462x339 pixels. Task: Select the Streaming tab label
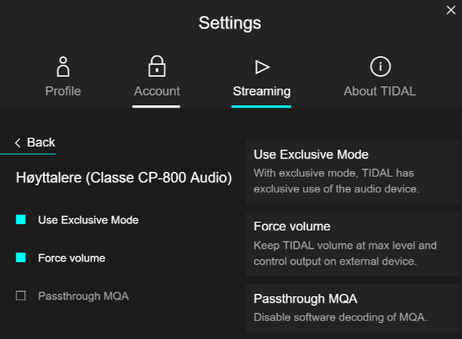coord(262,91)
